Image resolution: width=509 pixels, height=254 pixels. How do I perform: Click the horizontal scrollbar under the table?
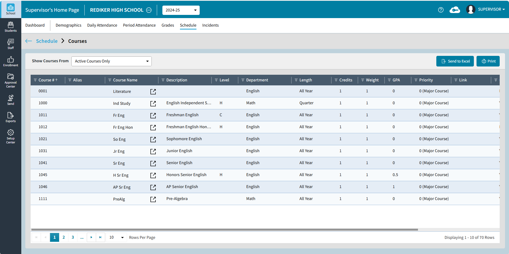pyautogui.click(x=224, y=230)
